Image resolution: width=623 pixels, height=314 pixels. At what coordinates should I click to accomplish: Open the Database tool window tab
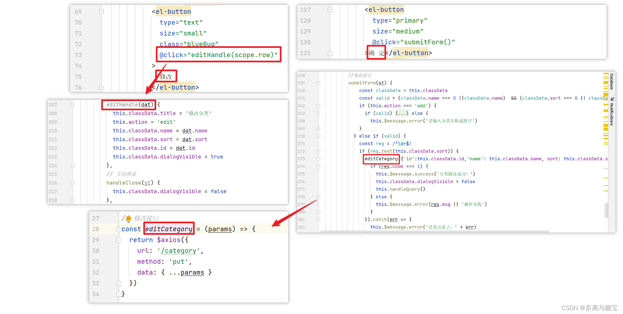click(x=612, y=82)
